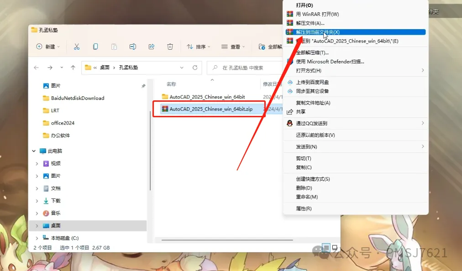Viewport: 462px width, 271px height.
Task: Choose 复制(C) in the context menu
Action: coord(356,167)
